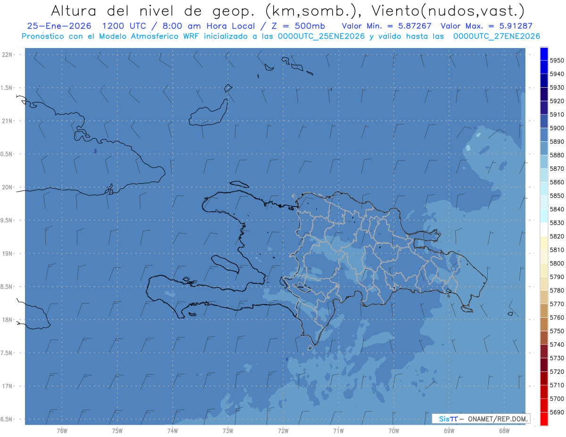
Task: Click the '70W' longitude label
Action: click(393, 430)
